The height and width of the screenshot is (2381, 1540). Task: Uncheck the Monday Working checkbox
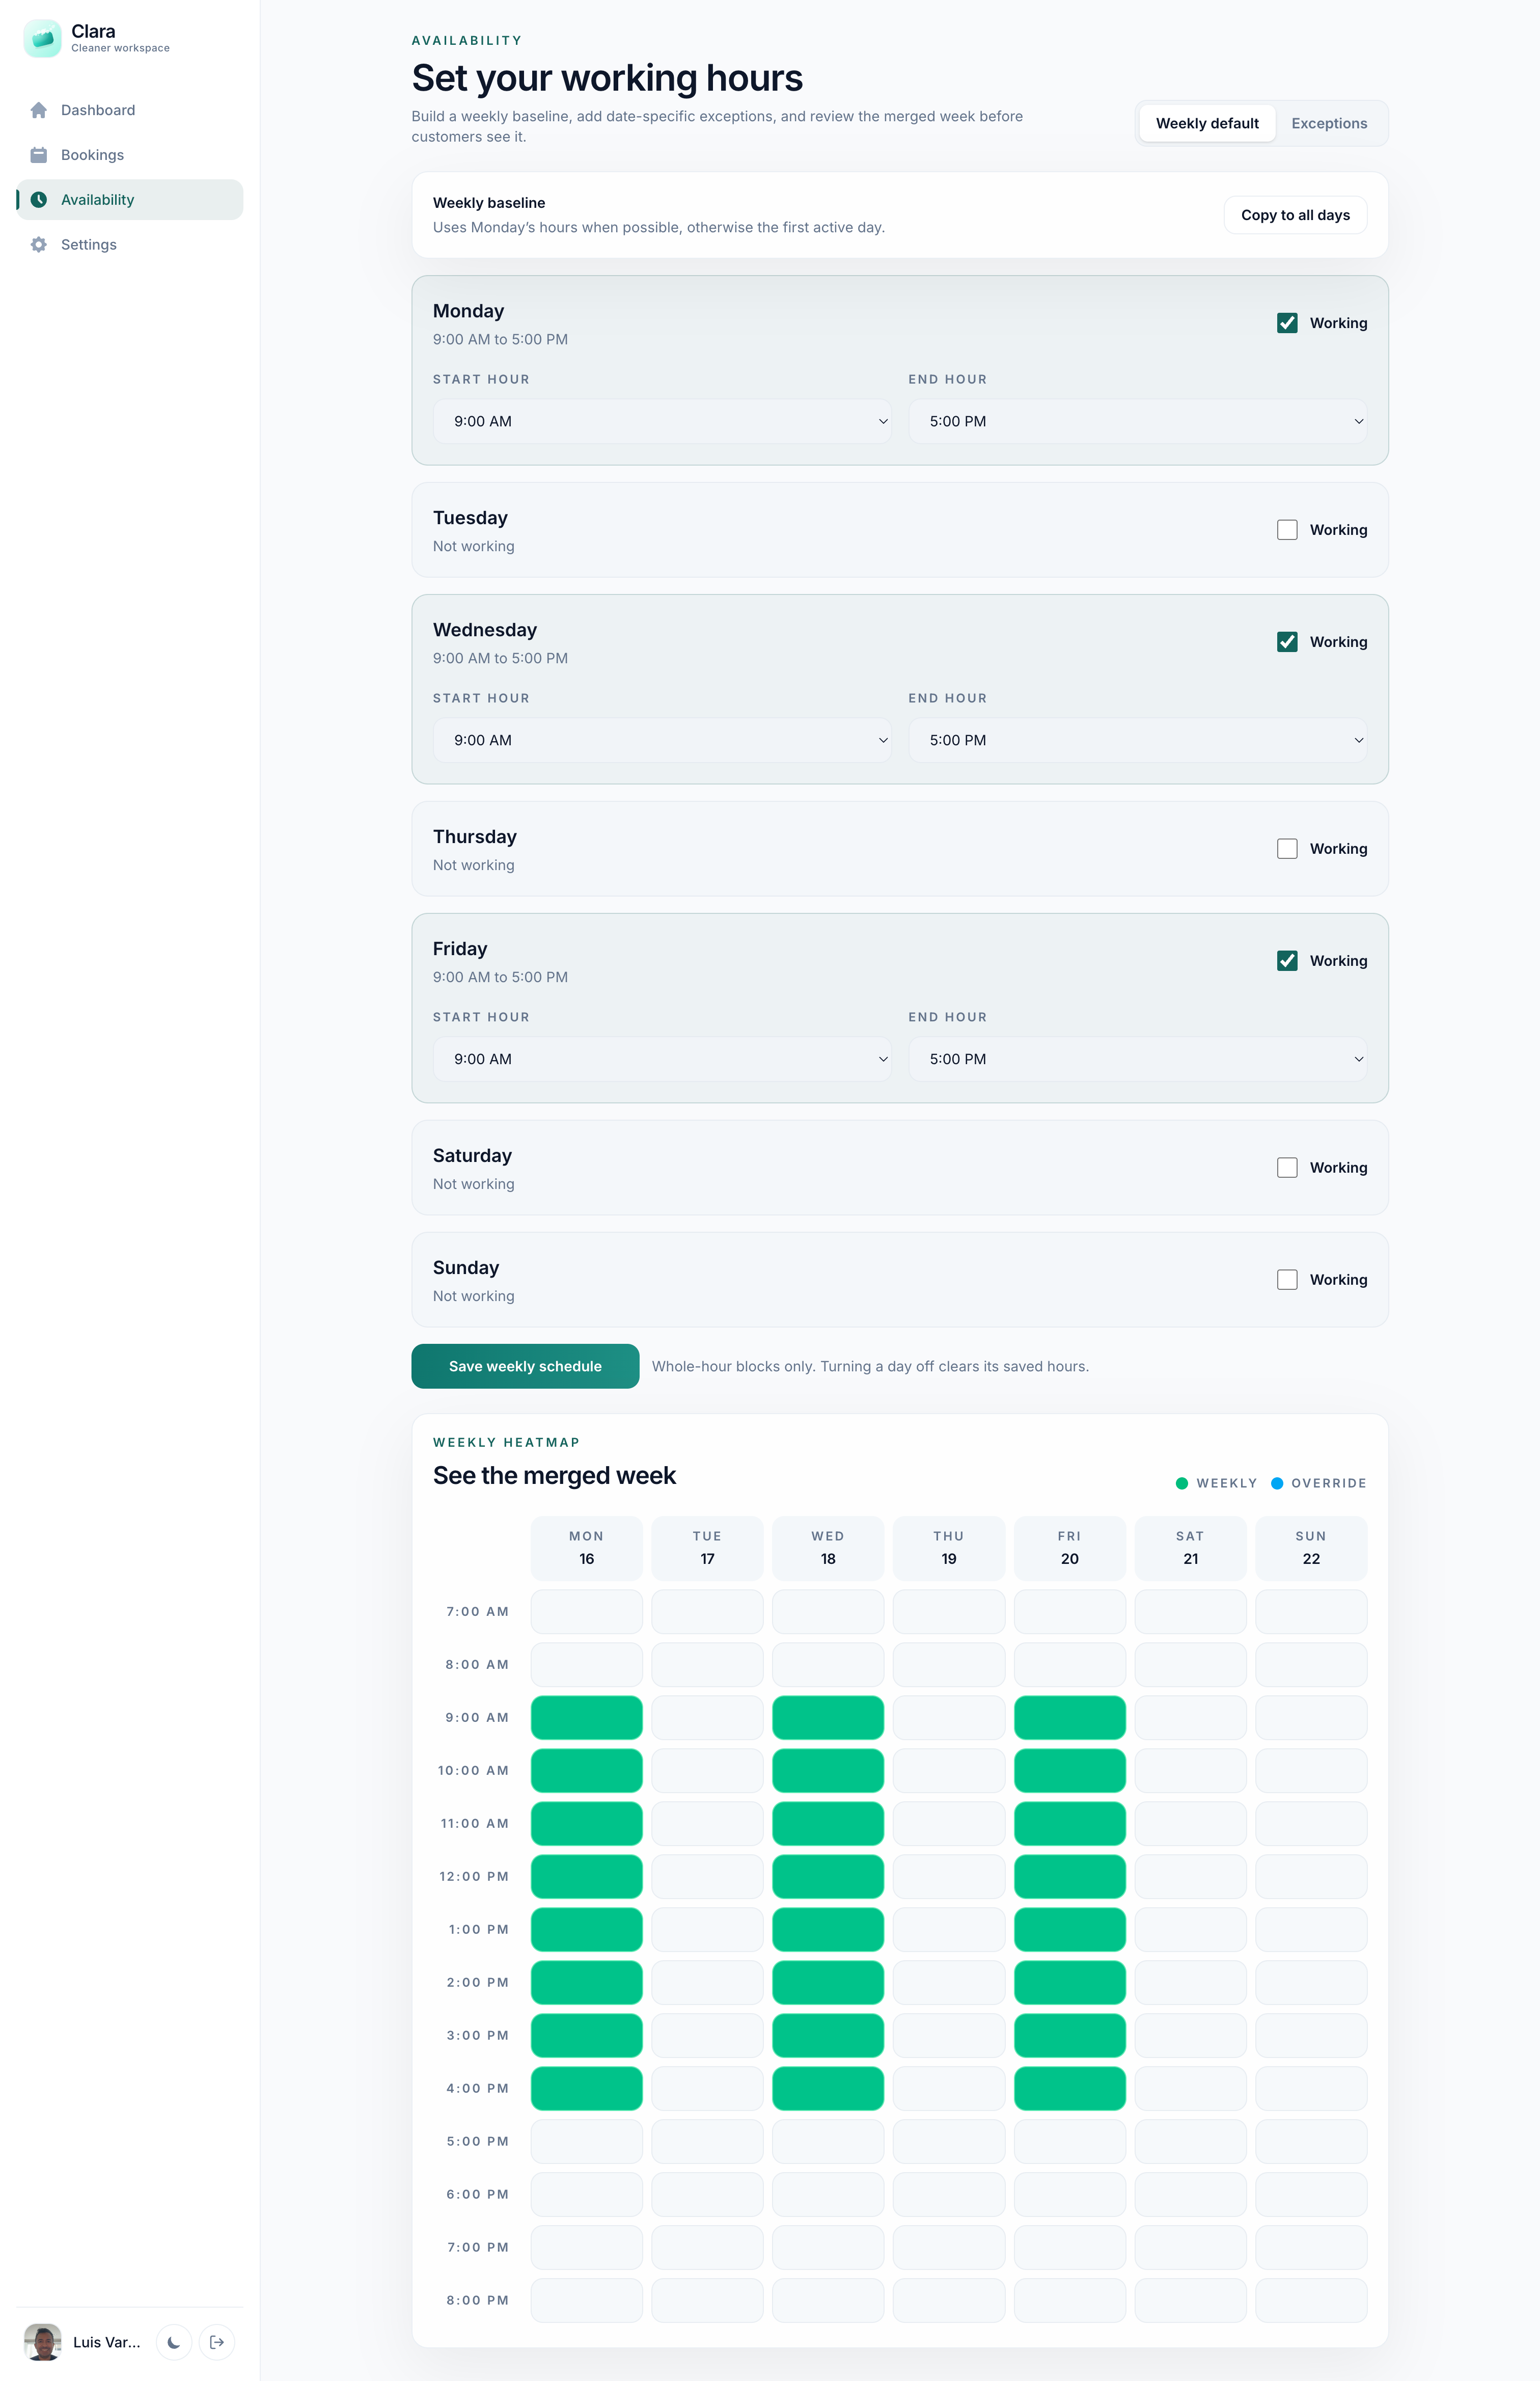1287,323
